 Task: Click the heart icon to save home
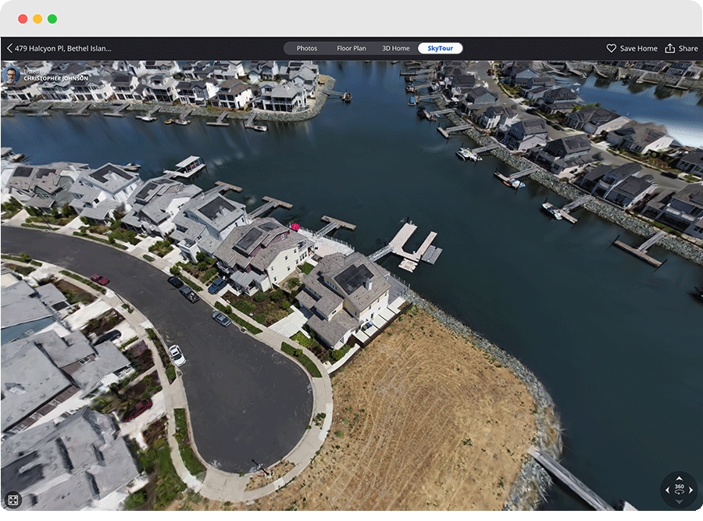pyautogui.click(x=612, y=48)
